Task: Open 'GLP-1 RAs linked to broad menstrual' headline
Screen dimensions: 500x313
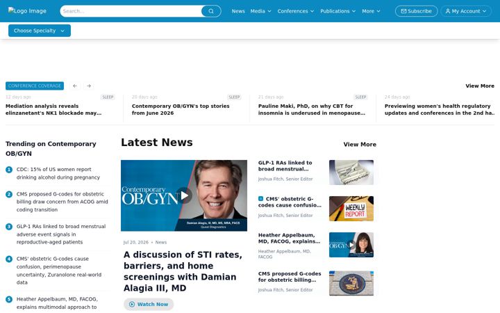Action: click(x=285, y=166)
